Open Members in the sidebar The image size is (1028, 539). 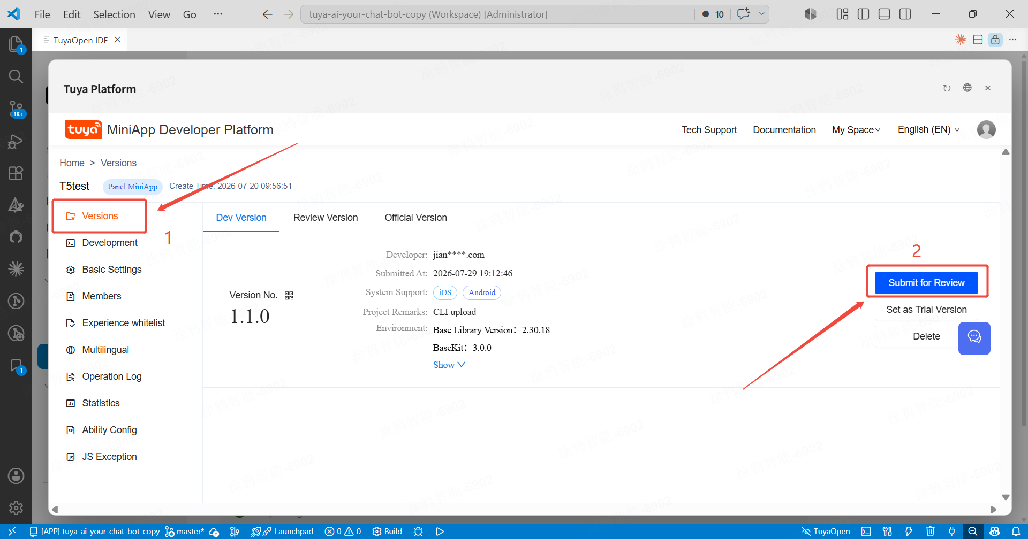coord(102,296)
